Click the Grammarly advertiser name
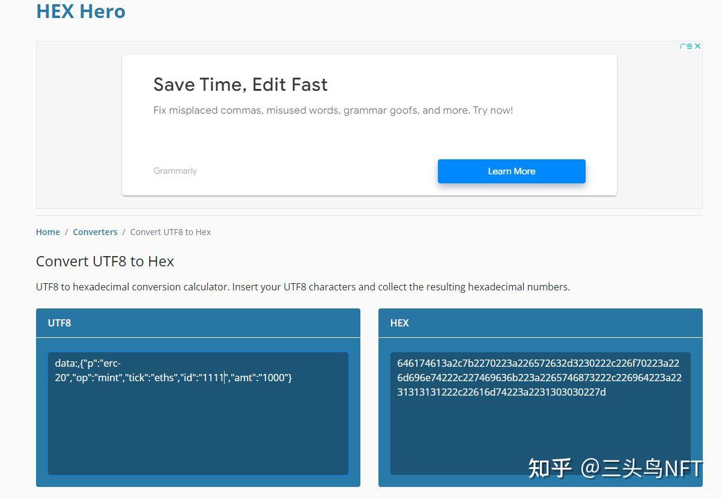Viewport: 722px width, 499px height. [x=175, y=171]
